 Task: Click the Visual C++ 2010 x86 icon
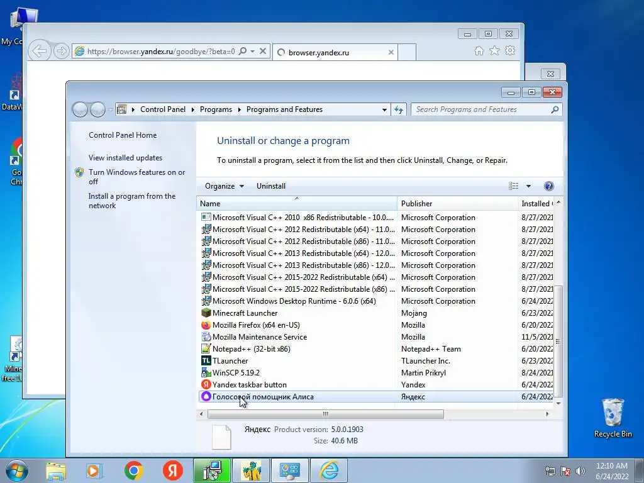(206, 217)
